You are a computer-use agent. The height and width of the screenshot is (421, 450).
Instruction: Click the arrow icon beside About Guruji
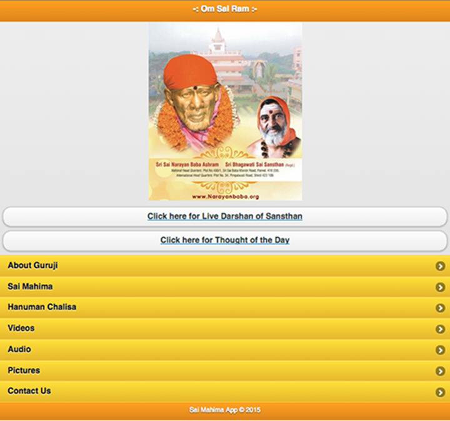point(440,266)
